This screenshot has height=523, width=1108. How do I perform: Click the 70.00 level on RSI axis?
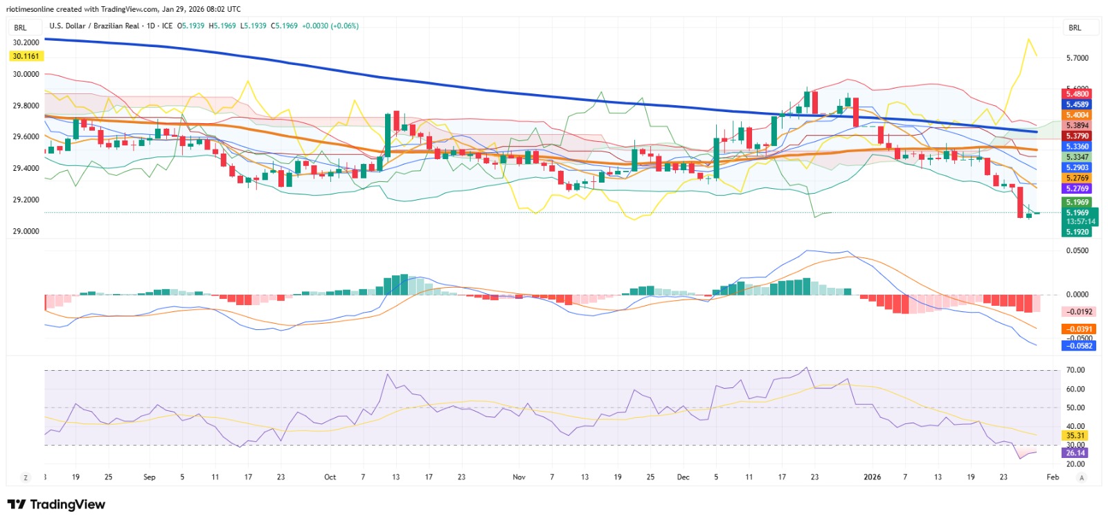tap(1075, 370)
